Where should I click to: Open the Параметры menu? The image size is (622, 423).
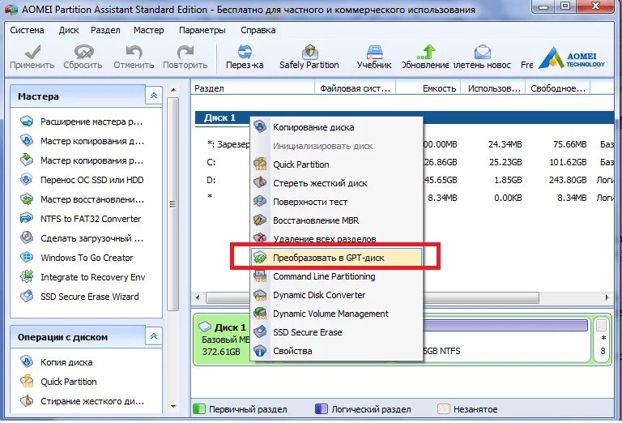pos(202,30)
